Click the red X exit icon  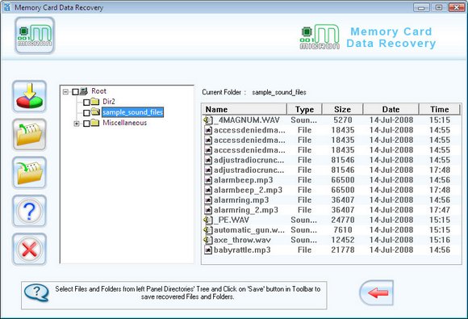(x=29, y=249)
